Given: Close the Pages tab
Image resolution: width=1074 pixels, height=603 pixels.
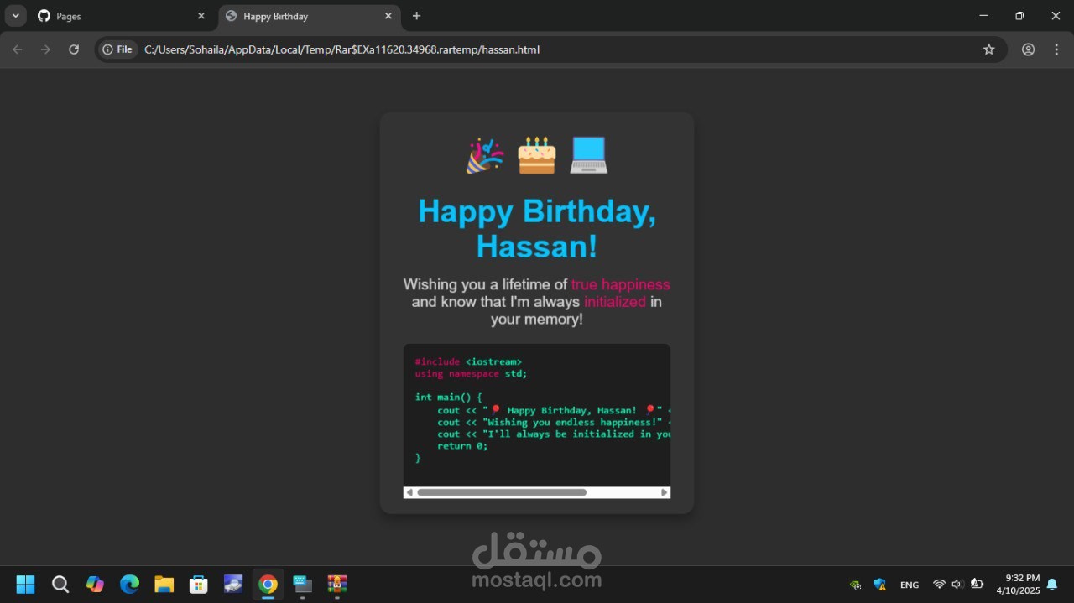Looking at the screenshot, I should point(201,16).
